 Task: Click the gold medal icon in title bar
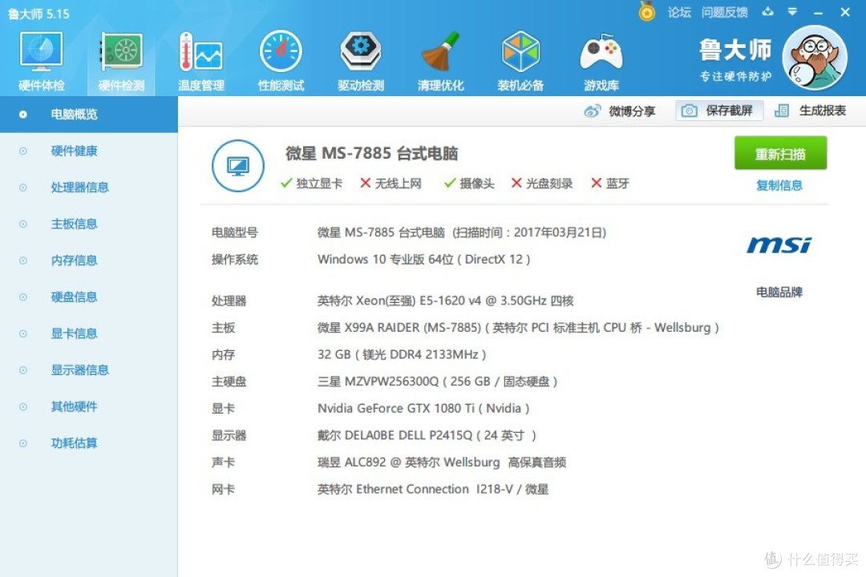pyautogui.click(x=647, y=11)
